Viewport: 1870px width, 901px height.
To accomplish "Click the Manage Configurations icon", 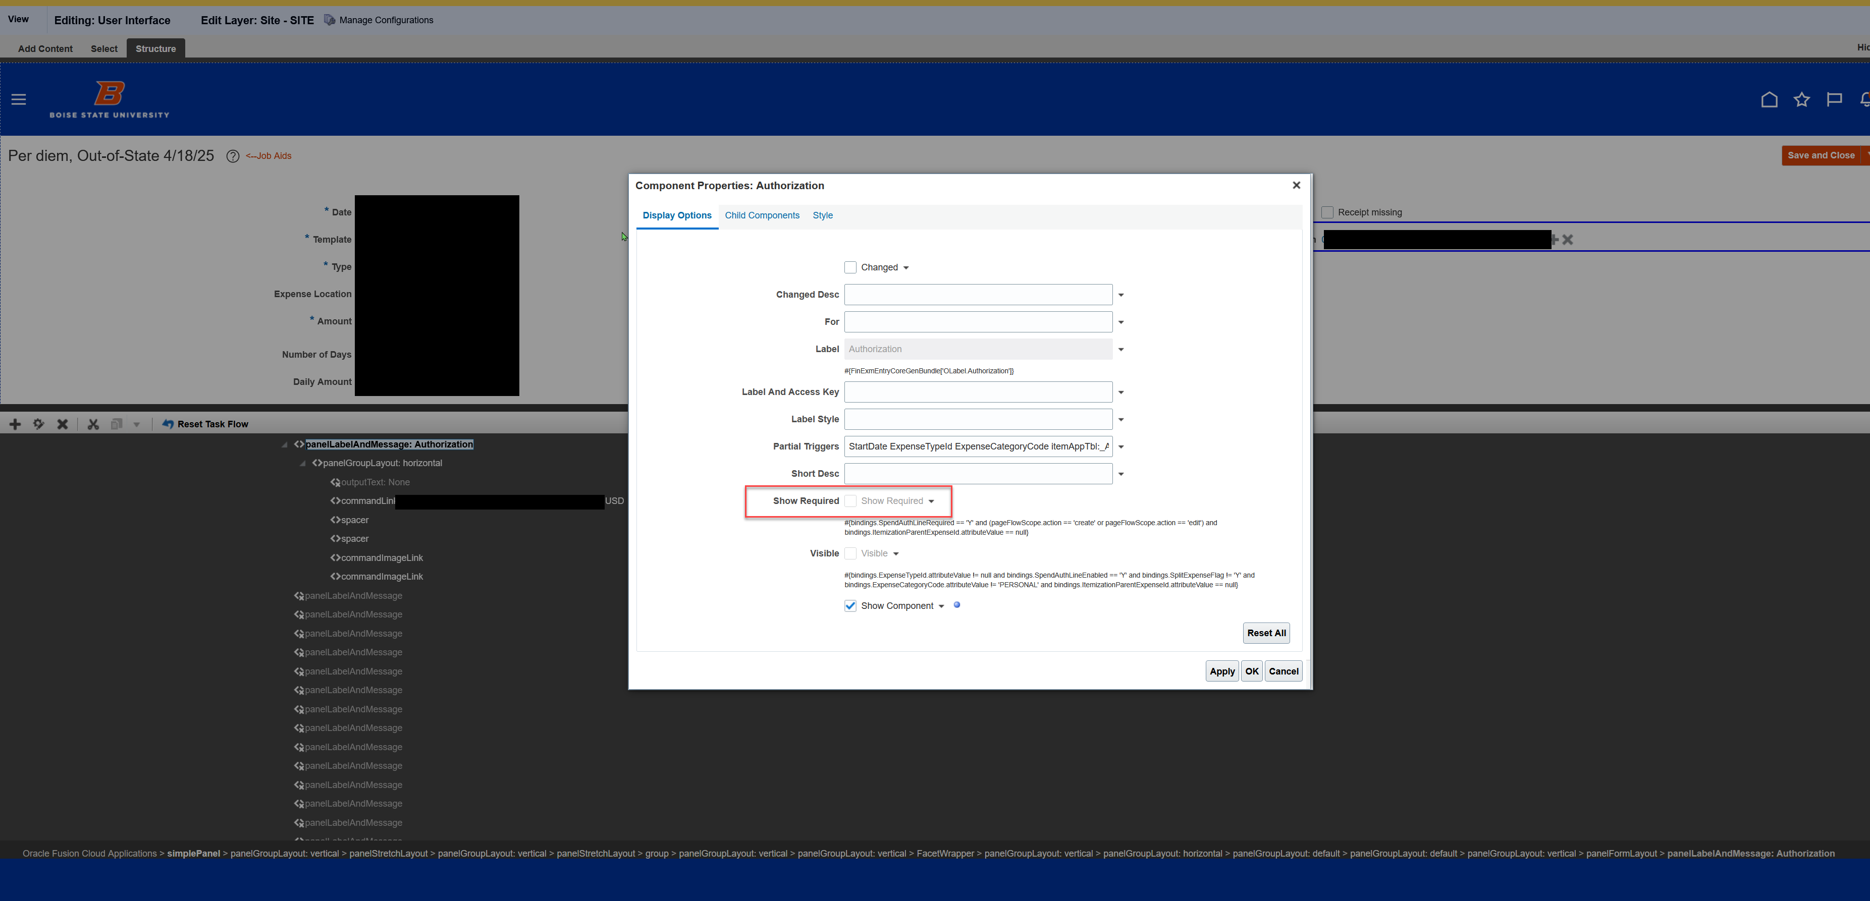I will pos(330,20).
